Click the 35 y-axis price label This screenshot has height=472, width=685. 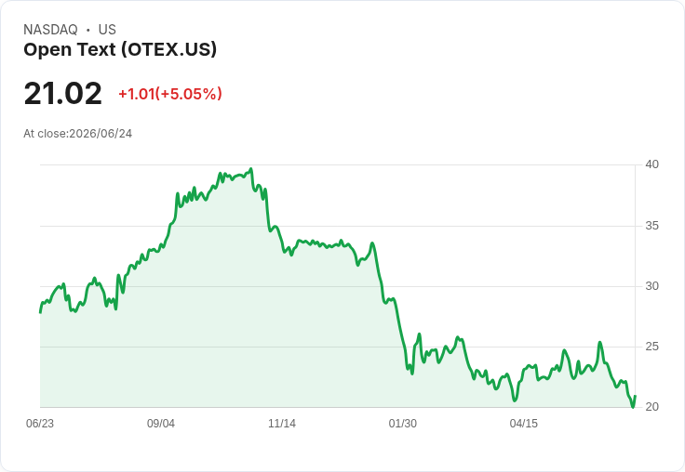pyautogui.click(x=652, y=226)
